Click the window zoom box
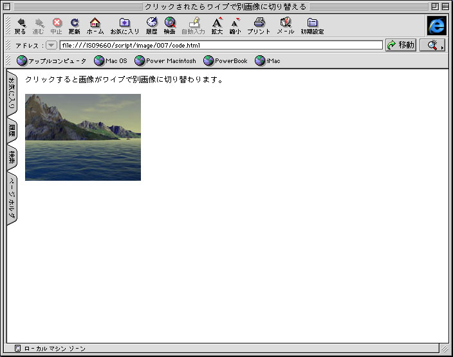 pyautogui.click(x=435, y=6)
